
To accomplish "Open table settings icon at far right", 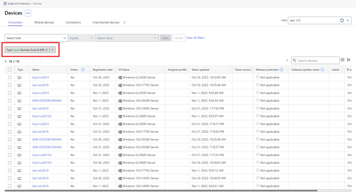I will point(349,60).
